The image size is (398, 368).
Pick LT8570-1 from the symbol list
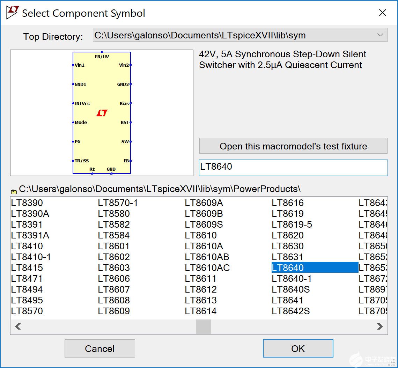tap(118, 203)
